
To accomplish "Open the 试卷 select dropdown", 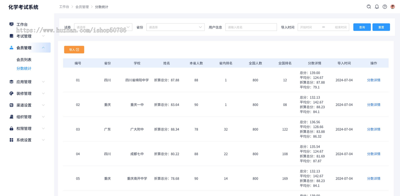I will (103, 27).
